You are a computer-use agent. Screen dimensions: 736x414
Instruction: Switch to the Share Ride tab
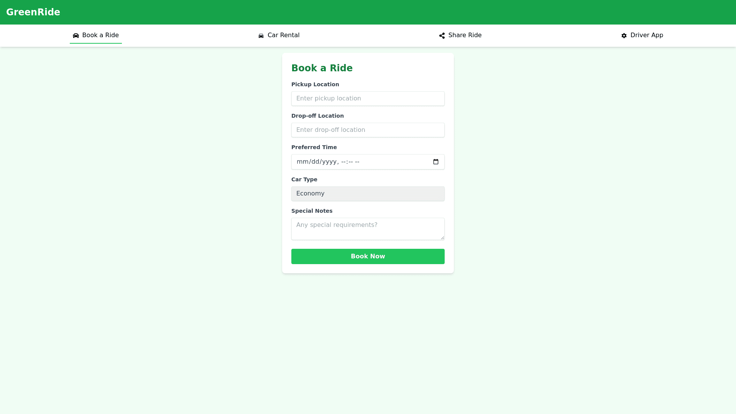coord(460,35)
